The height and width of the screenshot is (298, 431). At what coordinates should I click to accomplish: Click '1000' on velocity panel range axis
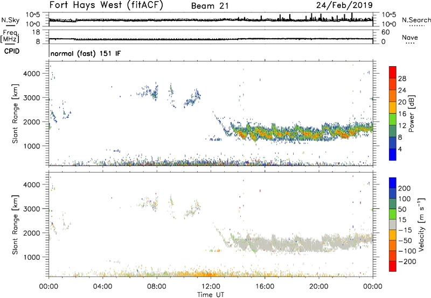click(31, 257)
